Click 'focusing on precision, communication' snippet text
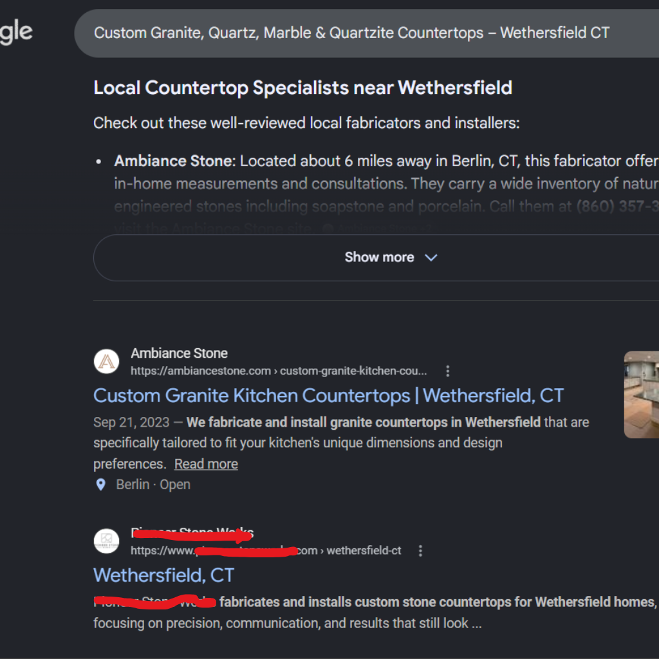Image resolution: width=659 pixels, height=659 pixels. pos(288,623)
